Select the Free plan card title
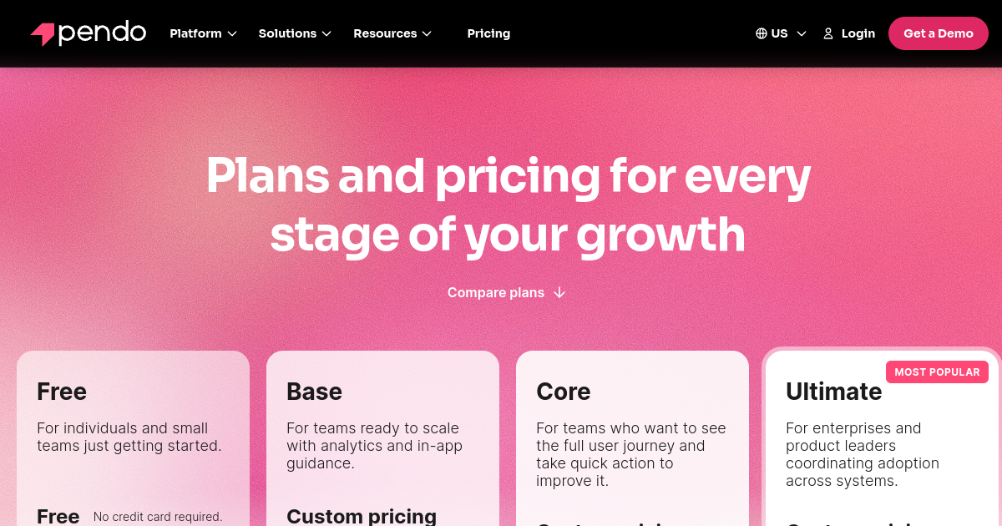Viewport: 1002px width, 526px height. pos(62,392)
